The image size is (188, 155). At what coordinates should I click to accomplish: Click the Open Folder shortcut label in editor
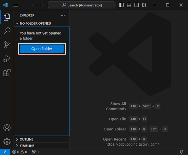click(x=115, y=129)
